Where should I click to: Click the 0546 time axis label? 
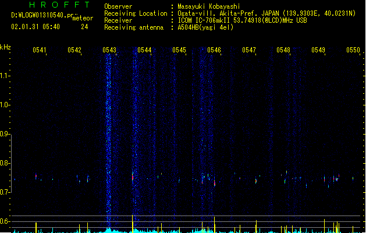214,50
